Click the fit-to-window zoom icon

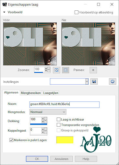[56, 70]
